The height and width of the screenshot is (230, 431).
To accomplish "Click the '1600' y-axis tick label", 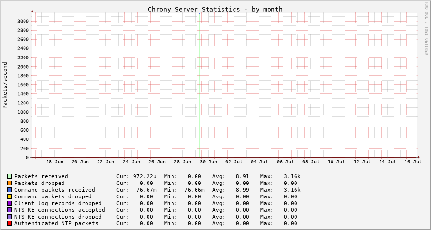I will (x=22, y=85).
